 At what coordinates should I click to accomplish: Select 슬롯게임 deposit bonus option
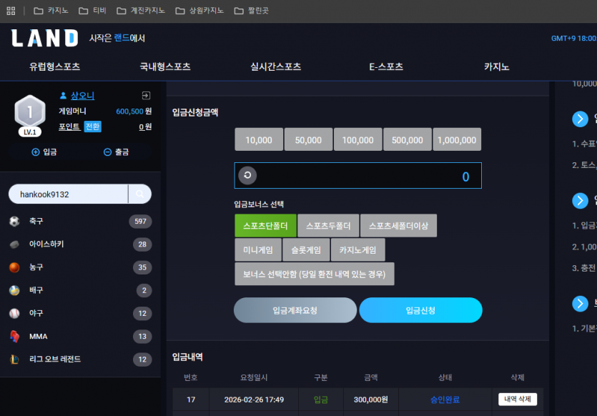pyautogui.click(x=306, y=250)
